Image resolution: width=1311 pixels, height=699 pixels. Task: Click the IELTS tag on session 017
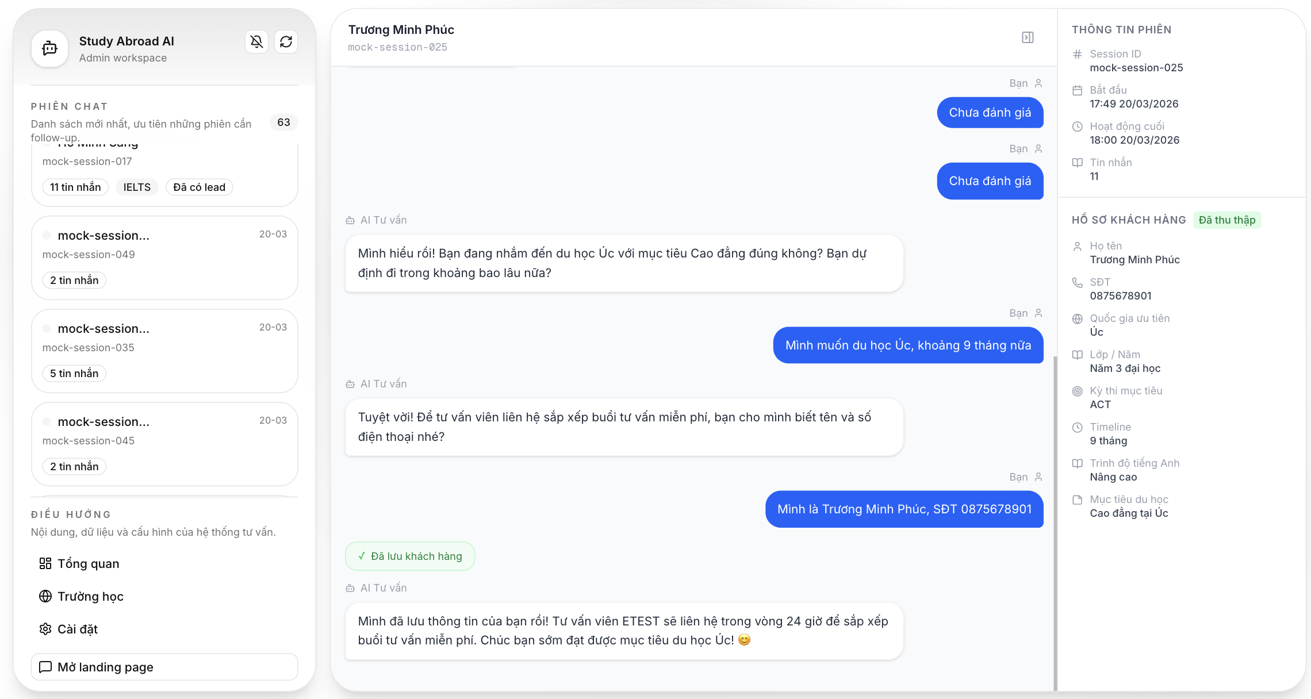(x=137, y=187)
